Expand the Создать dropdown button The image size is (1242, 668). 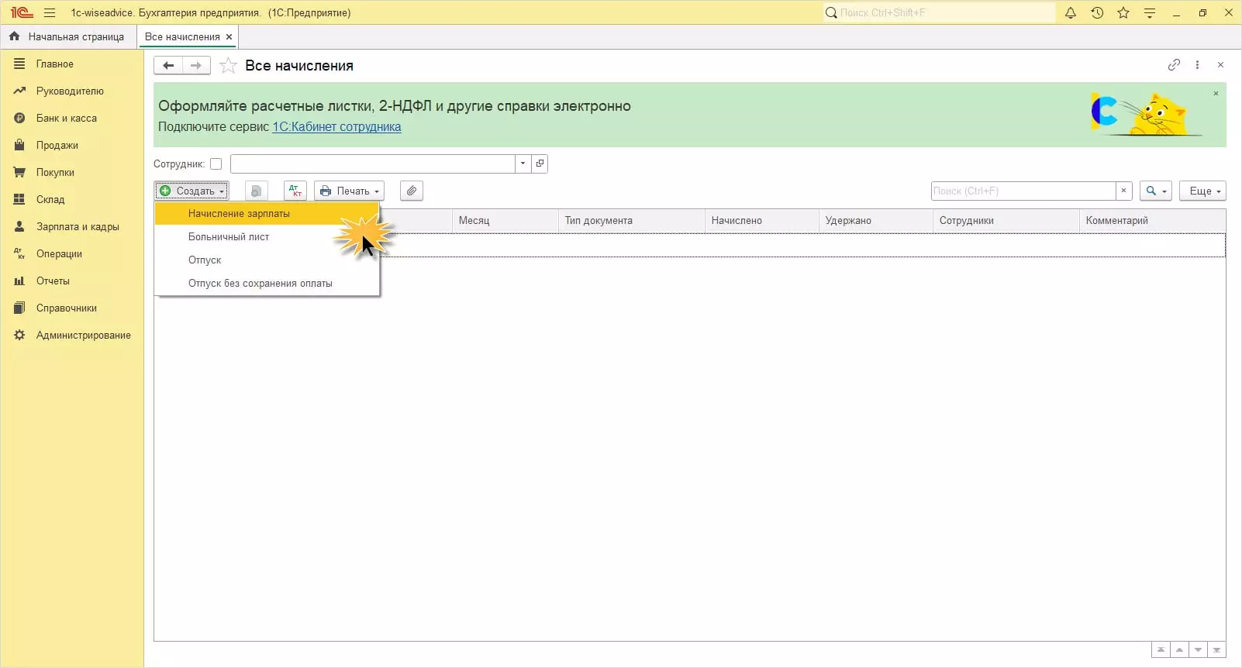point(191,191)
